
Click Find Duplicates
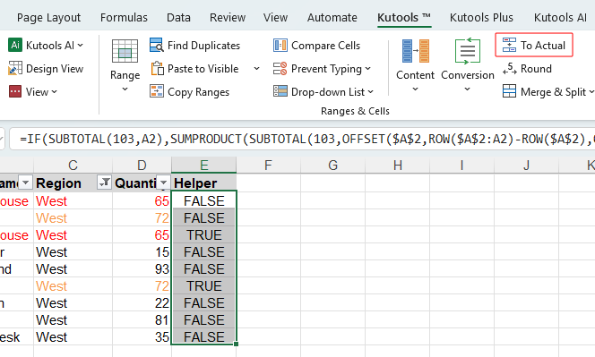tap(194, 46)
